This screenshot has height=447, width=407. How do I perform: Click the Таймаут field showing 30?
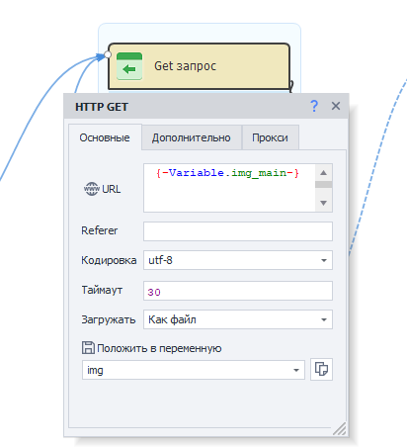[x=238, y=291]
